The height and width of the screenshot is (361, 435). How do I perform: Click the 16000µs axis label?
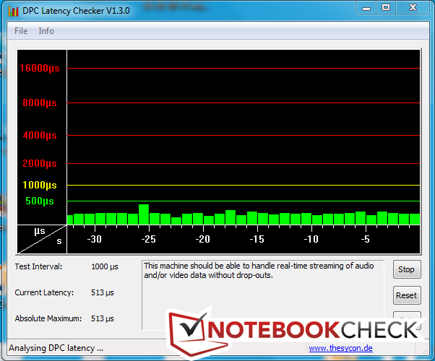click(x=40, y=68)
